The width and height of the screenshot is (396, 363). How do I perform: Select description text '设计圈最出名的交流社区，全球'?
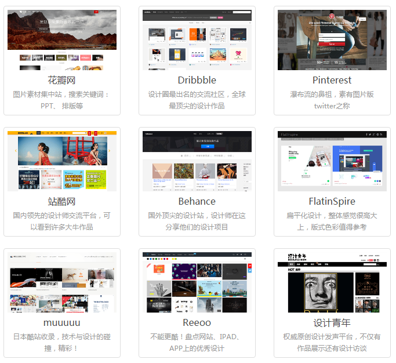(197, 95)
